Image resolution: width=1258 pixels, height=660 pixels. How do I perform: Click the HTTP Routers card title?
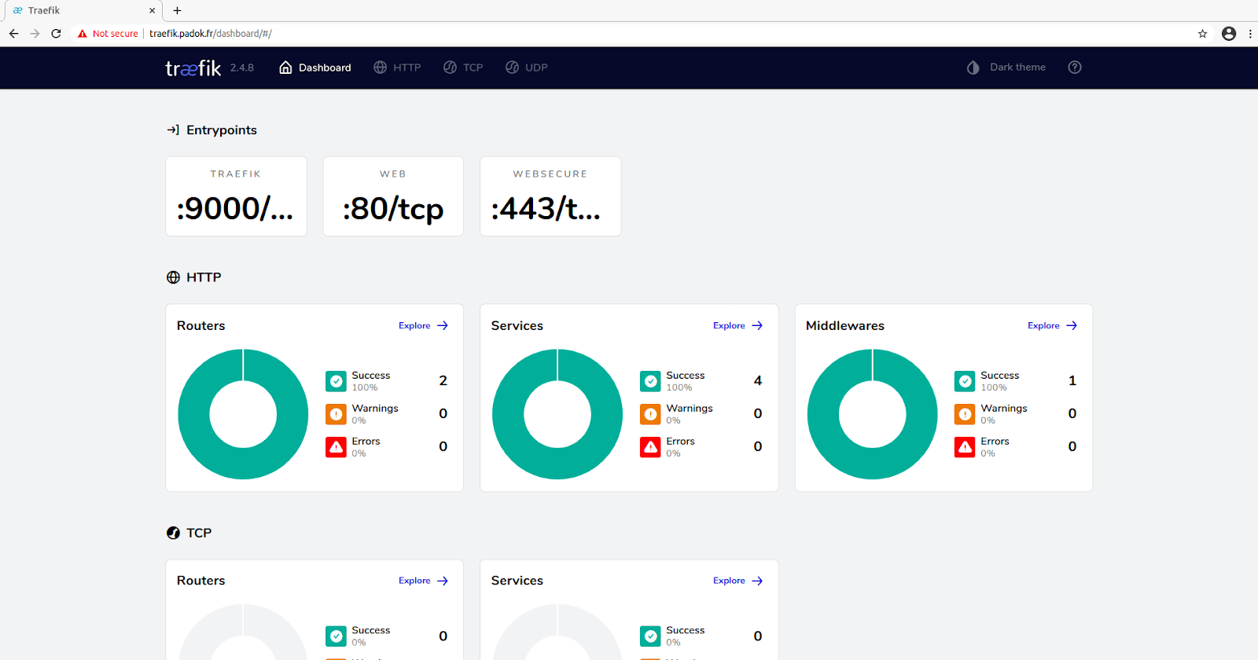pos(201,326)
